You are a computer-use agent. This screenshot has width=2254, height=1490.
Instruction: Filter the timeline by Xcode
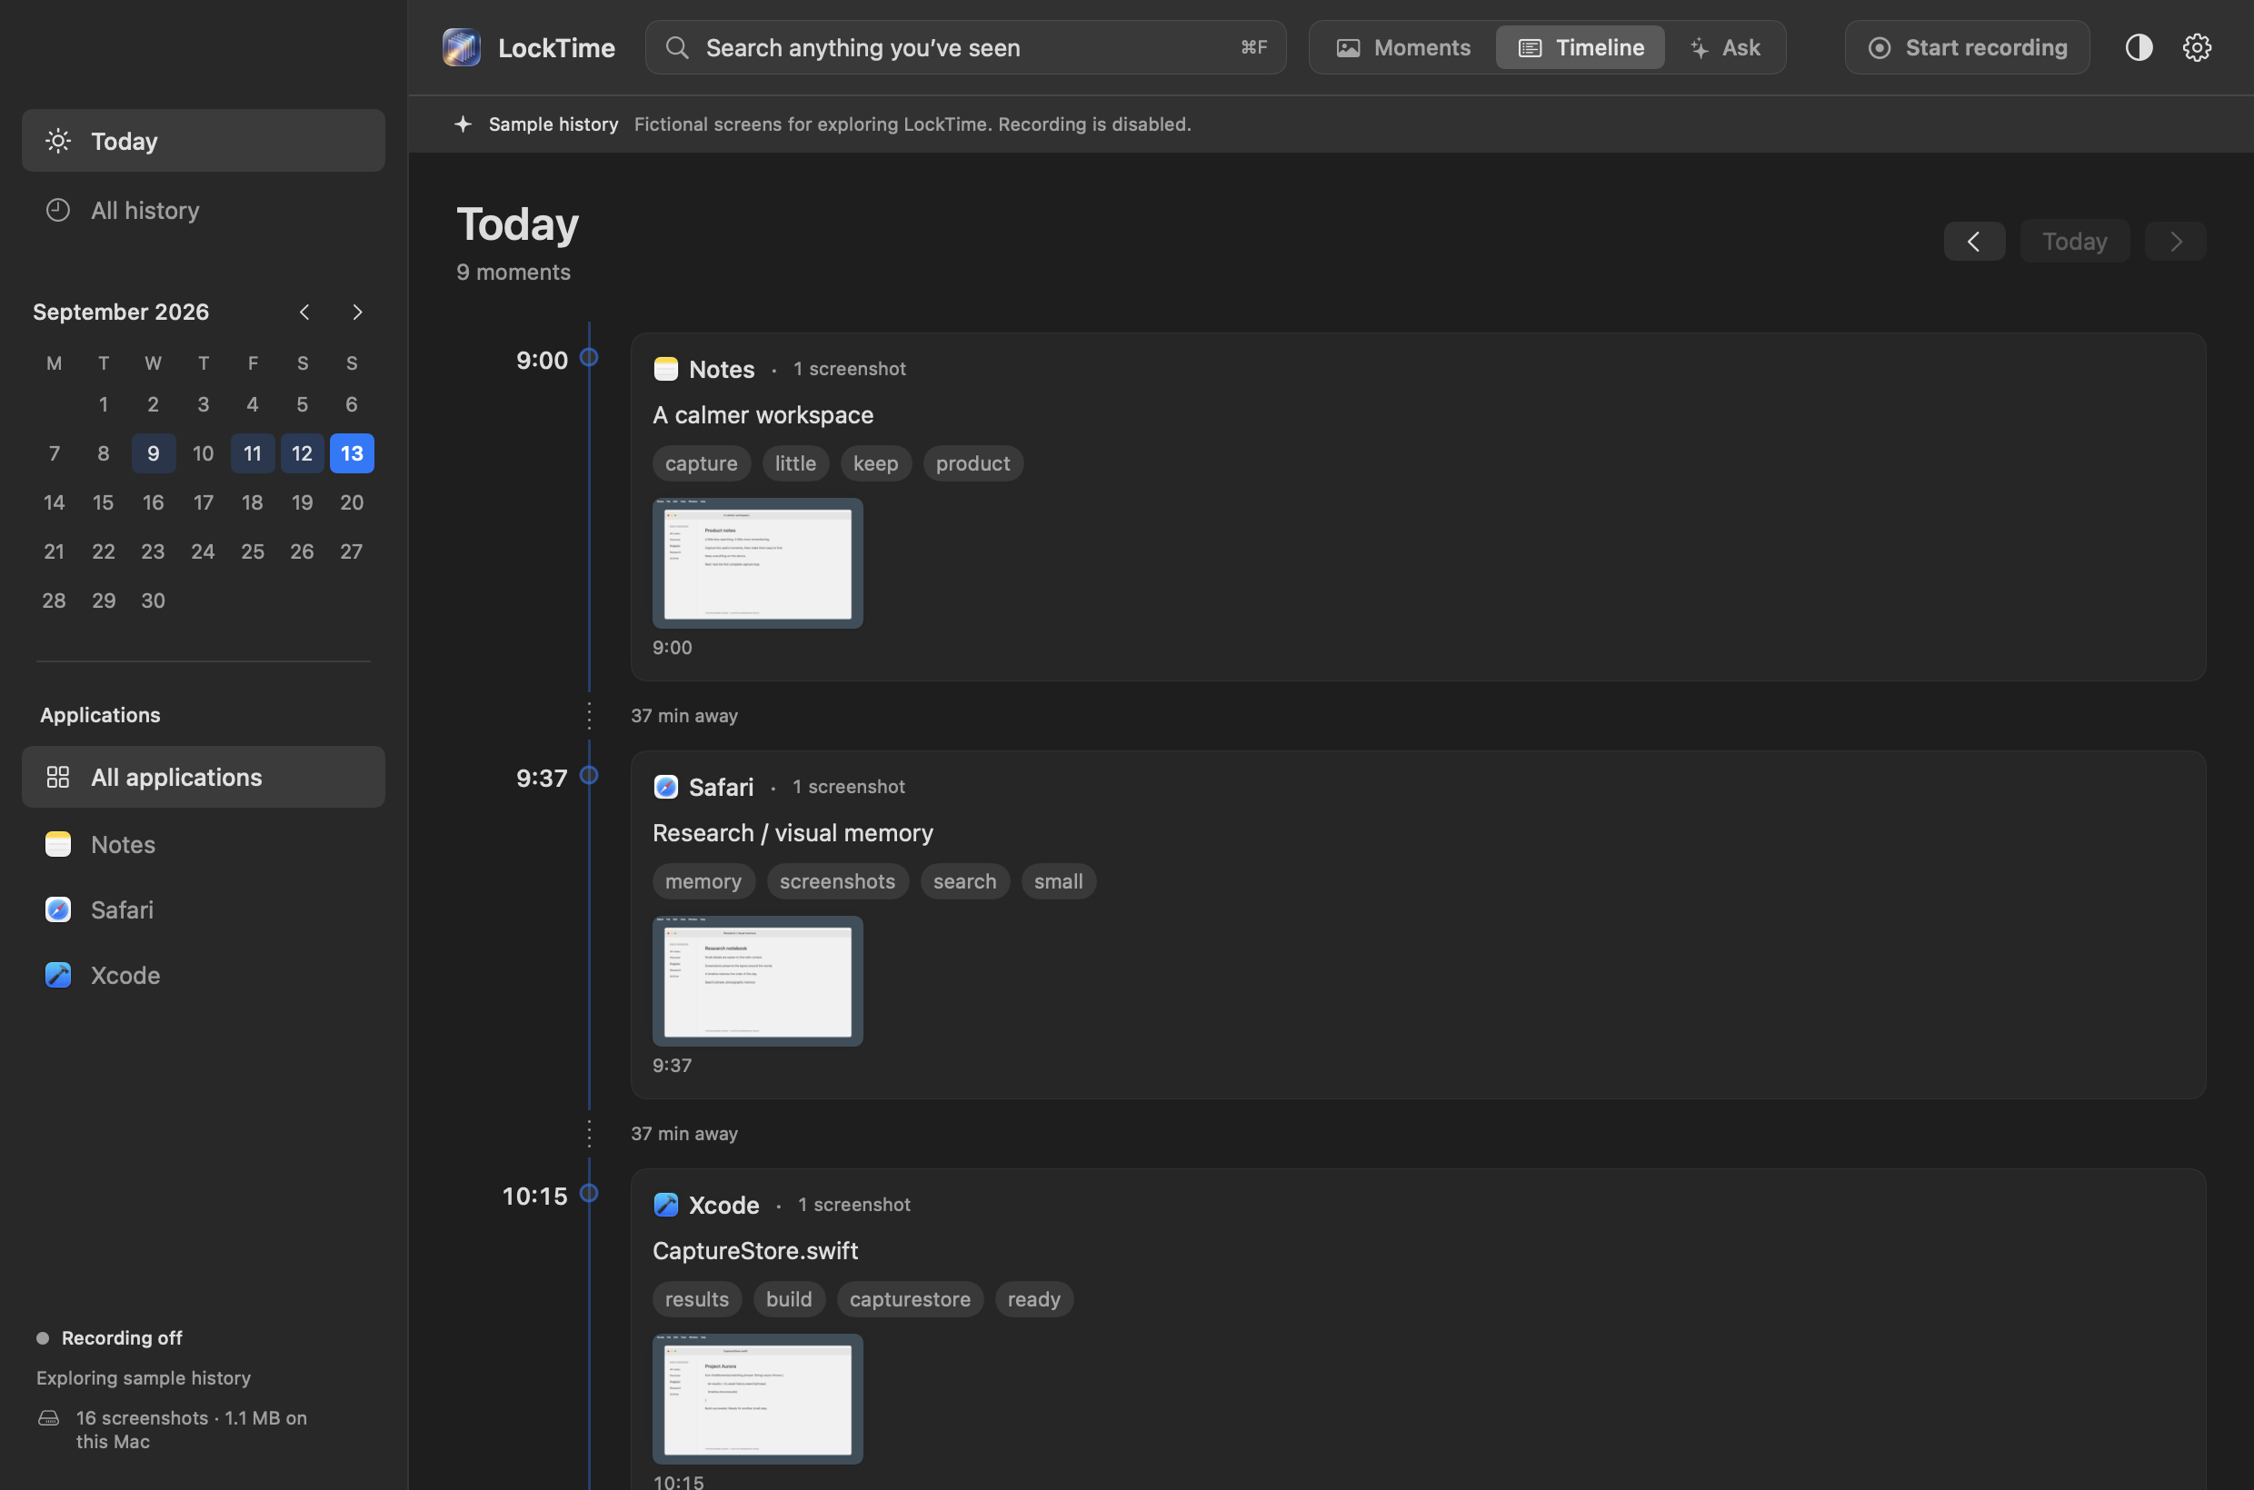[x=204, y=975]
